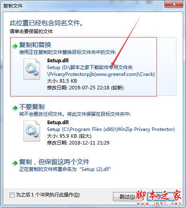Image resolution: width=186 pixels, height=208 pixels.
Task: Click the green arrow beside 复制和替换
Action: click(15, 46)
